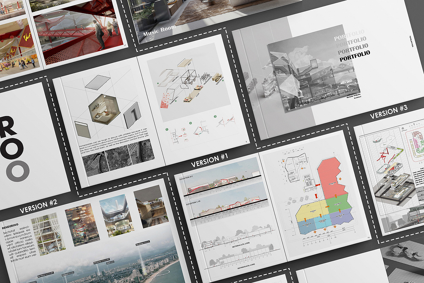
Task: Open the wooden interior balcony rendering
Action: pyautogui.click(x=151, y=207)
